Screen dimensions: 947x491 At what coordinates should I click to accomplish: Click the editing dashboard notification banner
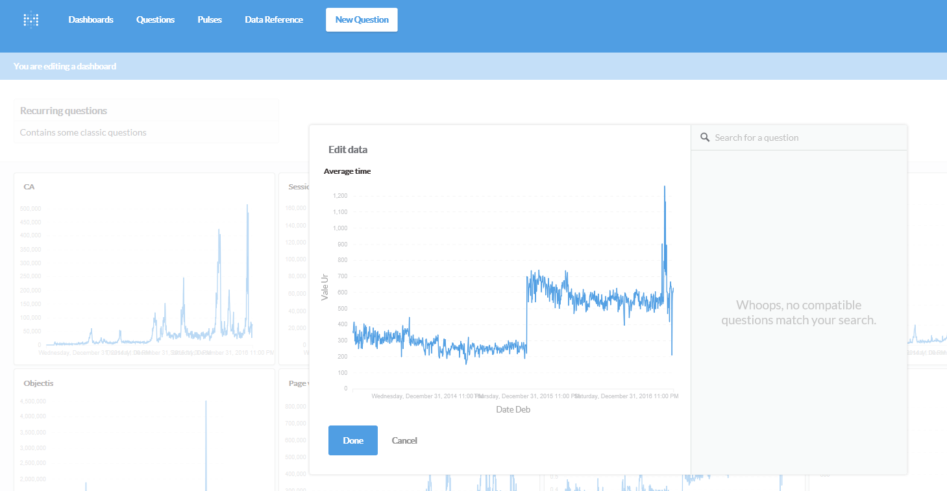(x=64, y=66)
